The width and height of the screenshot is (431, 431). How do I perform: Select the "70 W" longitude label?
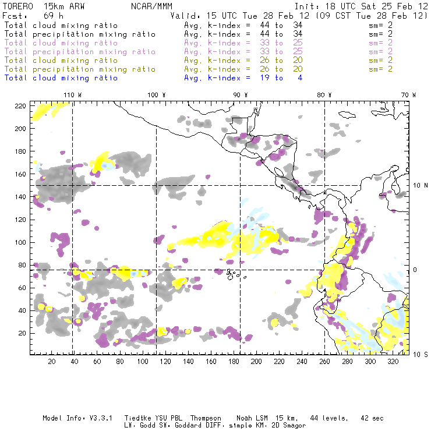[x=408, y=95]
